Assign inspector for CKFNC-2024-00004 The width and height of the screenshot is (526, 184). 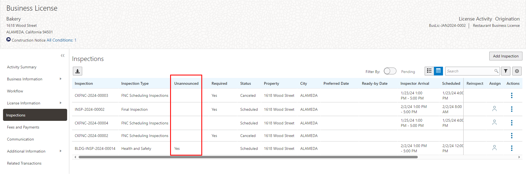click(x=494, y=122)
